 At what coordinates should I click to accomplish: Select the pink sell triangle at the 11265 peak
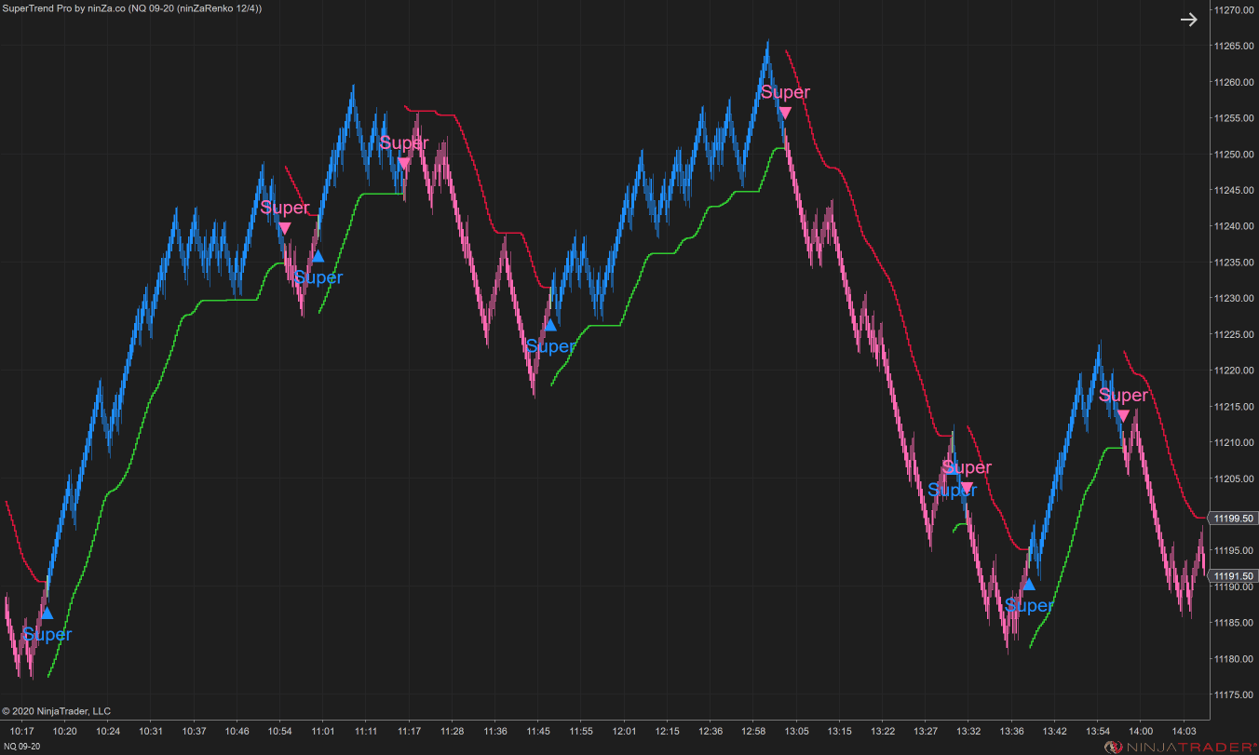click(785, 113)
